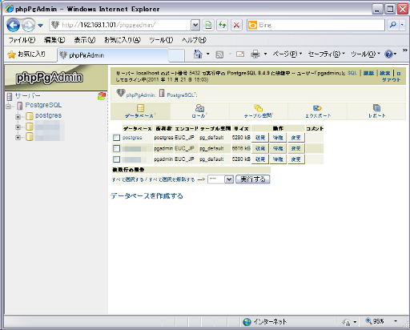Open the ツール(O) command bar menu
The image size is (410, 330).
click(365, 54)
